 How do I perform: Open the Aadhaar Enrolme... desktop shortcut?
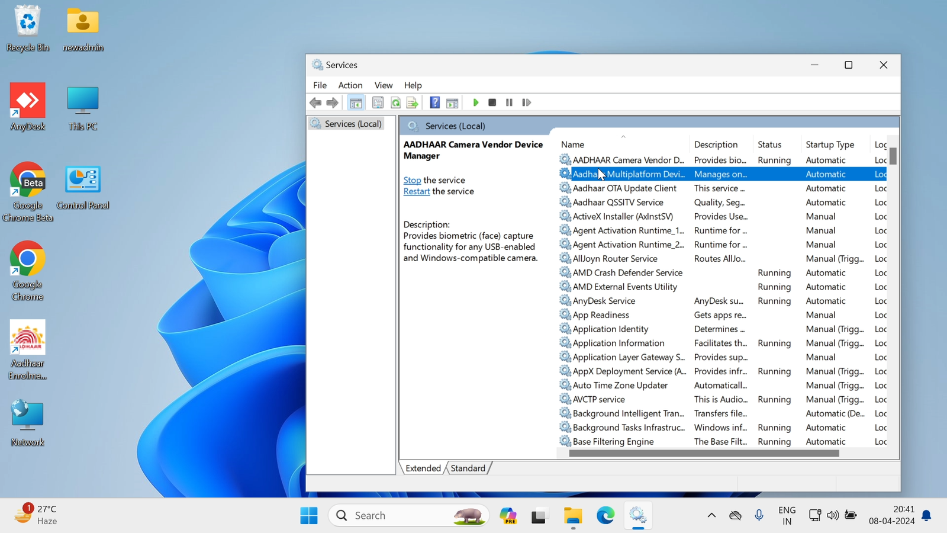point(27,350)
